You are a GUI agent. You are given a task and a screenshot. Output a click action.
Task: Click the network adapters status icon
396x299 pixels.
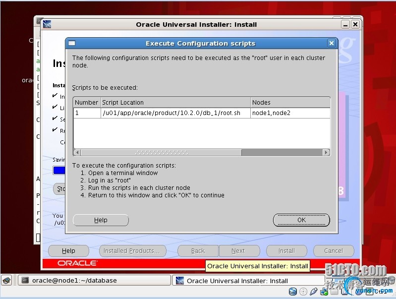coord(324,292)
